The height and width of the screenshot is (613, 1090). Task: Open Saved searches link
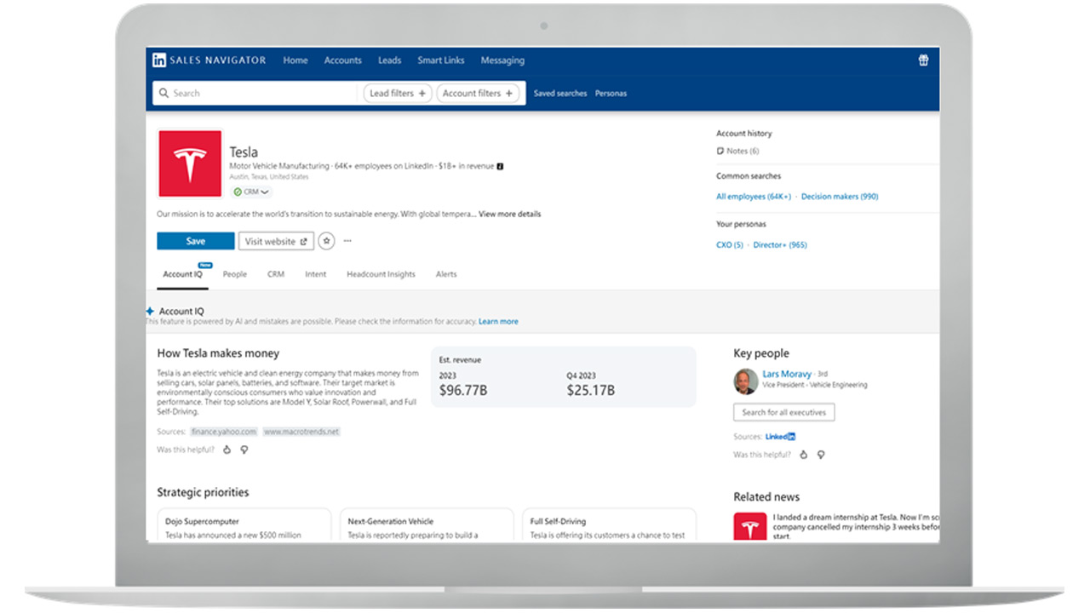560,94
